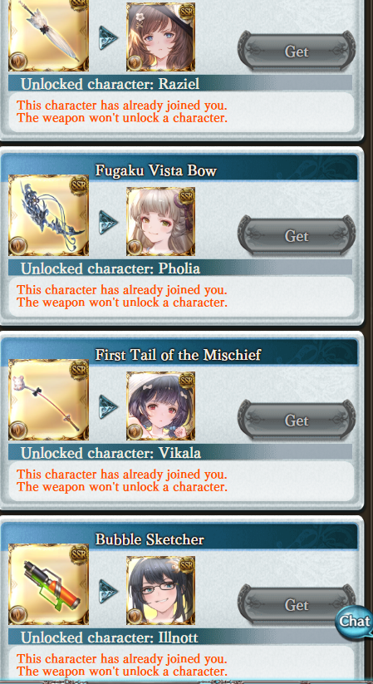Select the white parasol weapon icon
This screenshot has height=684, width=373.
pos(48,35)
